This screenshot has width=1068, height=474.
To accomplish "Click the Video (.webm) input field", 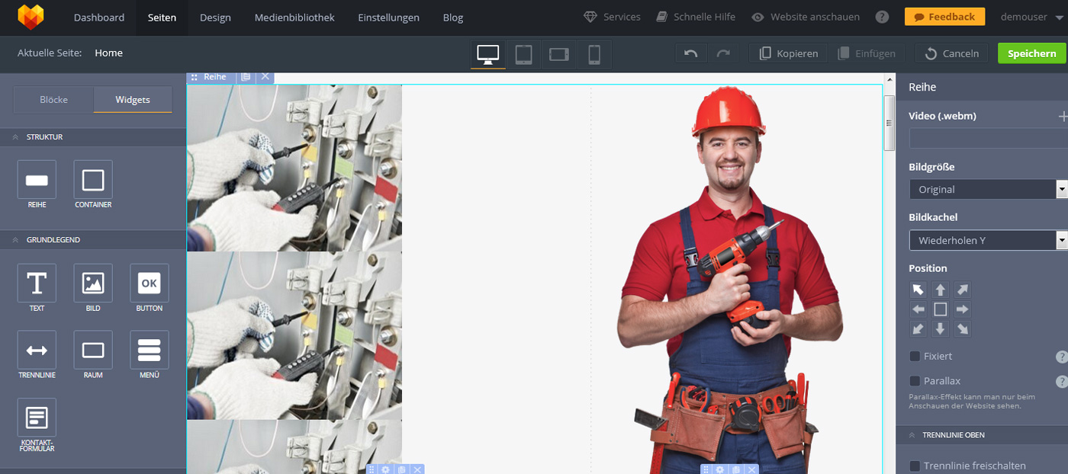I will coord(987,139).
